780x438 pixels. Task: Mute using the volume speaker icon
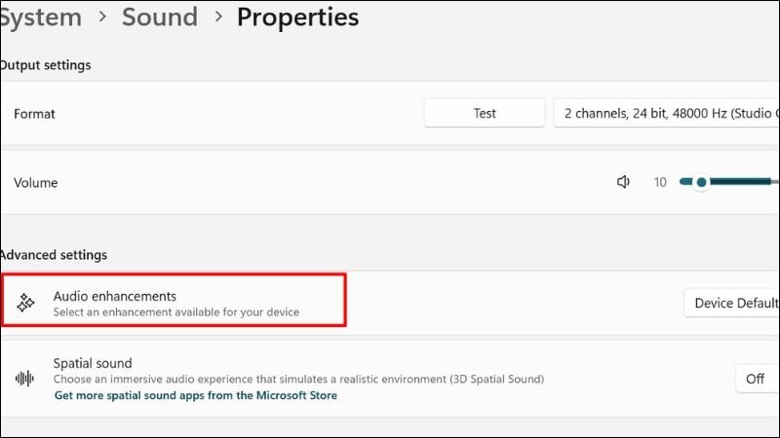(x=623, y=182)
